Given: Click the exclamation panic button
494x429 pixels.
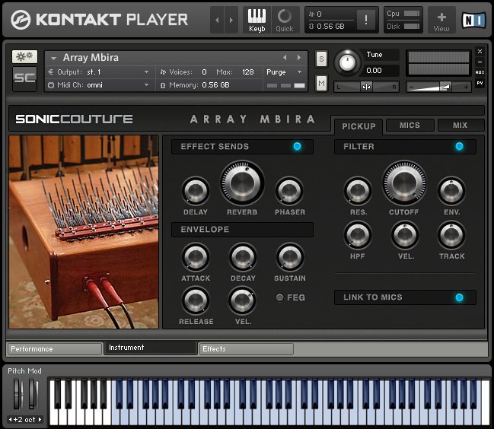Looking at the screenshot, I should [366, 20].
